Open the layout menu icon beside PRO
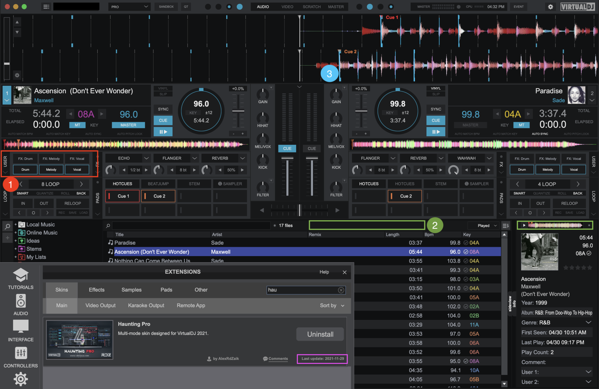Screen dimensions: 599x389 (x=46, y=6)
